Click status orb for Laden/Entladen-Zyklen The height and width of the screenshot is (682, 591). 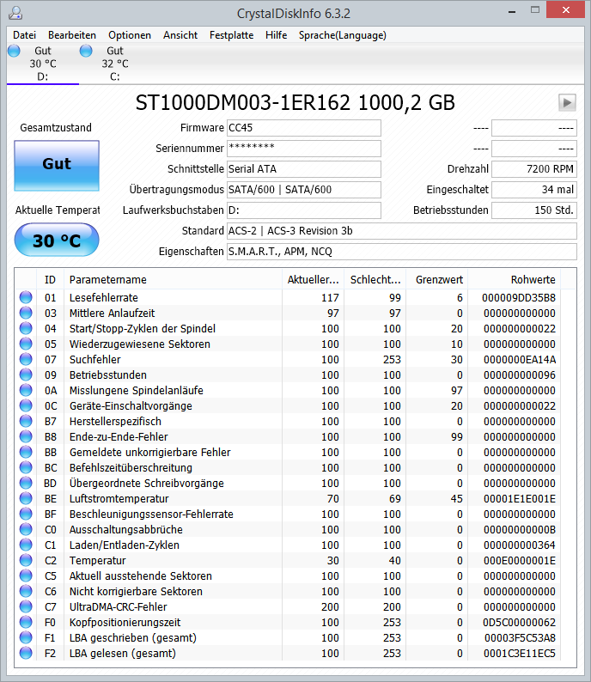tap(26, 545)
